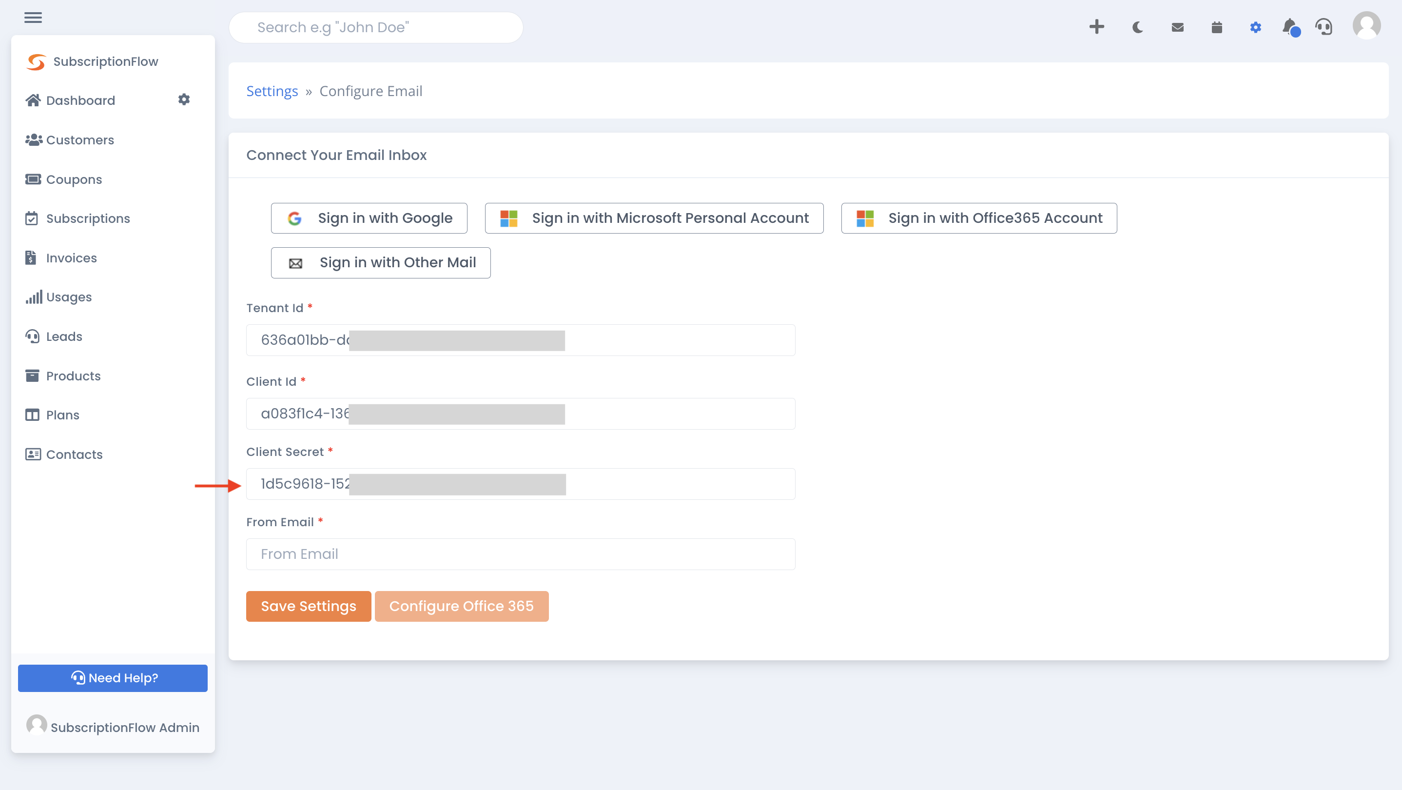The width and height of the screenshot is (1402, 790).
Task: Click the "Connect Your Email Inbox" heading
Action: [336, 155]
